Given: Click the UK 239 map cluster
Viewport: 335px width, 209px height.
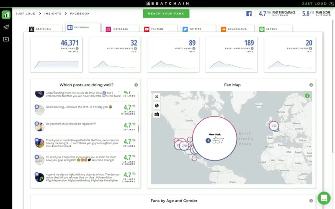Looking at the screenshot, I should [274, 126].
